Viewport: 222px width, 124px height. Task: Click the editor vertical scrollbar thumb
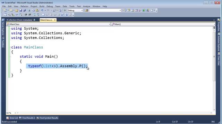[x=214, y=56]
